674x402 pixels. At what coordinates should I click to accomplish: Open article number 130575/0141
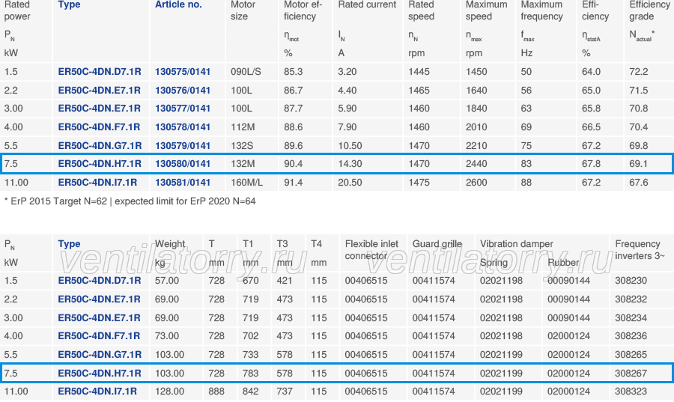tap(183, 72)
